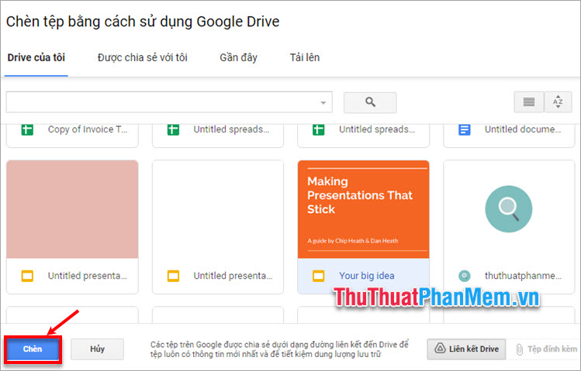This screenshot has width=581, height=371.
Task: Choose Liên kết Drive option
Action: (x=466, y=349)
